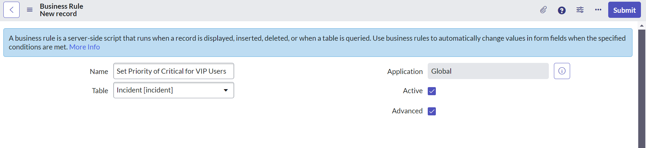Click the Active field label
The height and width of the screenshot is (148, 646).
(413, 91)
